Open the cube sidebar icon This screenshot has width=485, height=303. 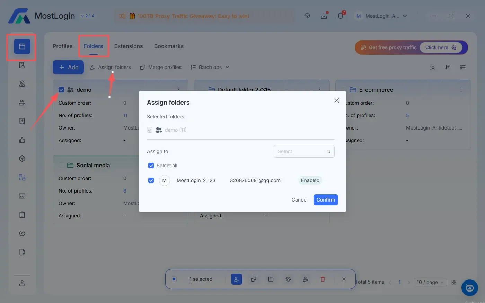pos(22,159)
